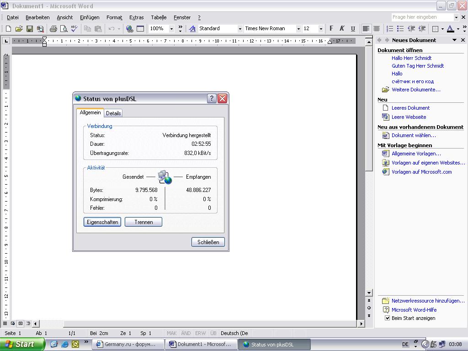Open the Datei menu

pos(12,17)
